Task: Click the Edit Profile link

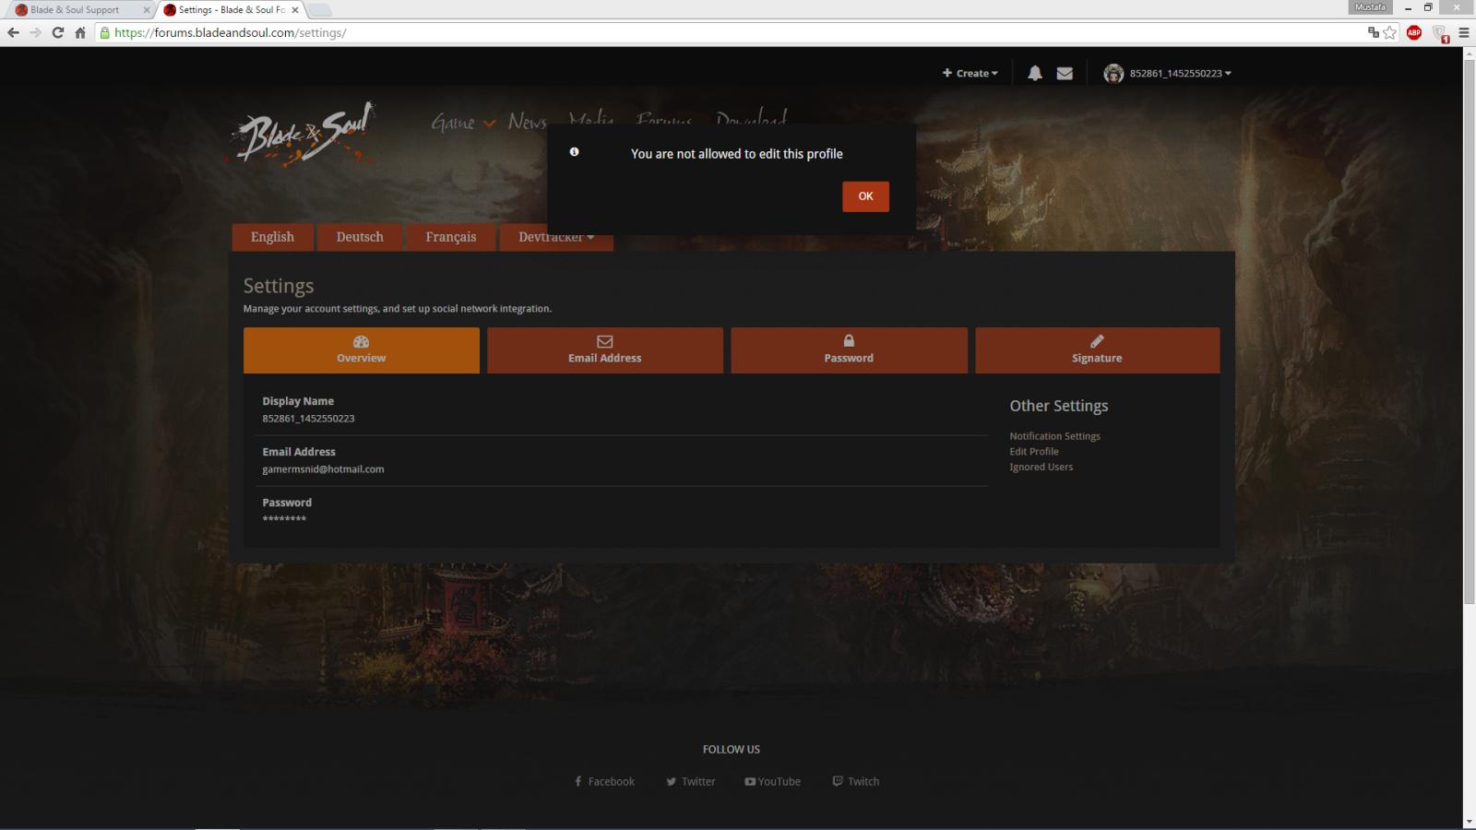Action: (x=1034, y=452)
